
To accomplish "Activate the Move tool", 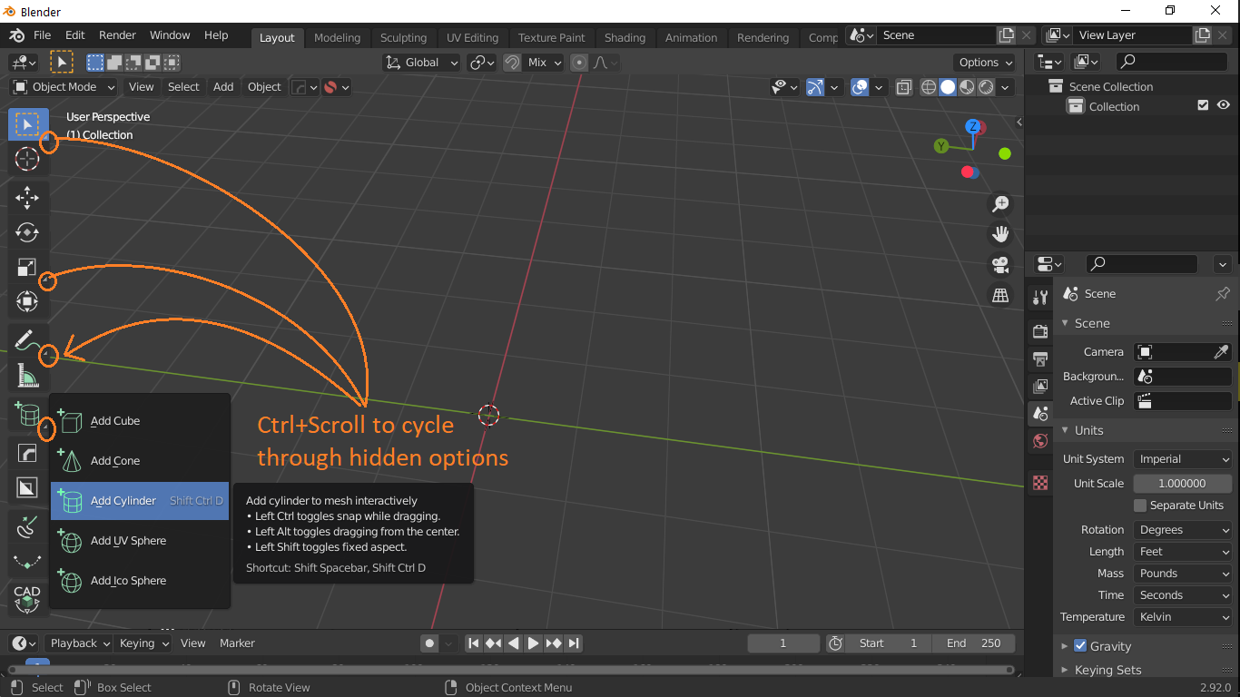I will click(27, 197).
